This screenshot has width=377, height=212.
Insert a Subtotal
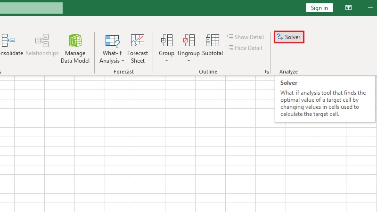point(213,45)
